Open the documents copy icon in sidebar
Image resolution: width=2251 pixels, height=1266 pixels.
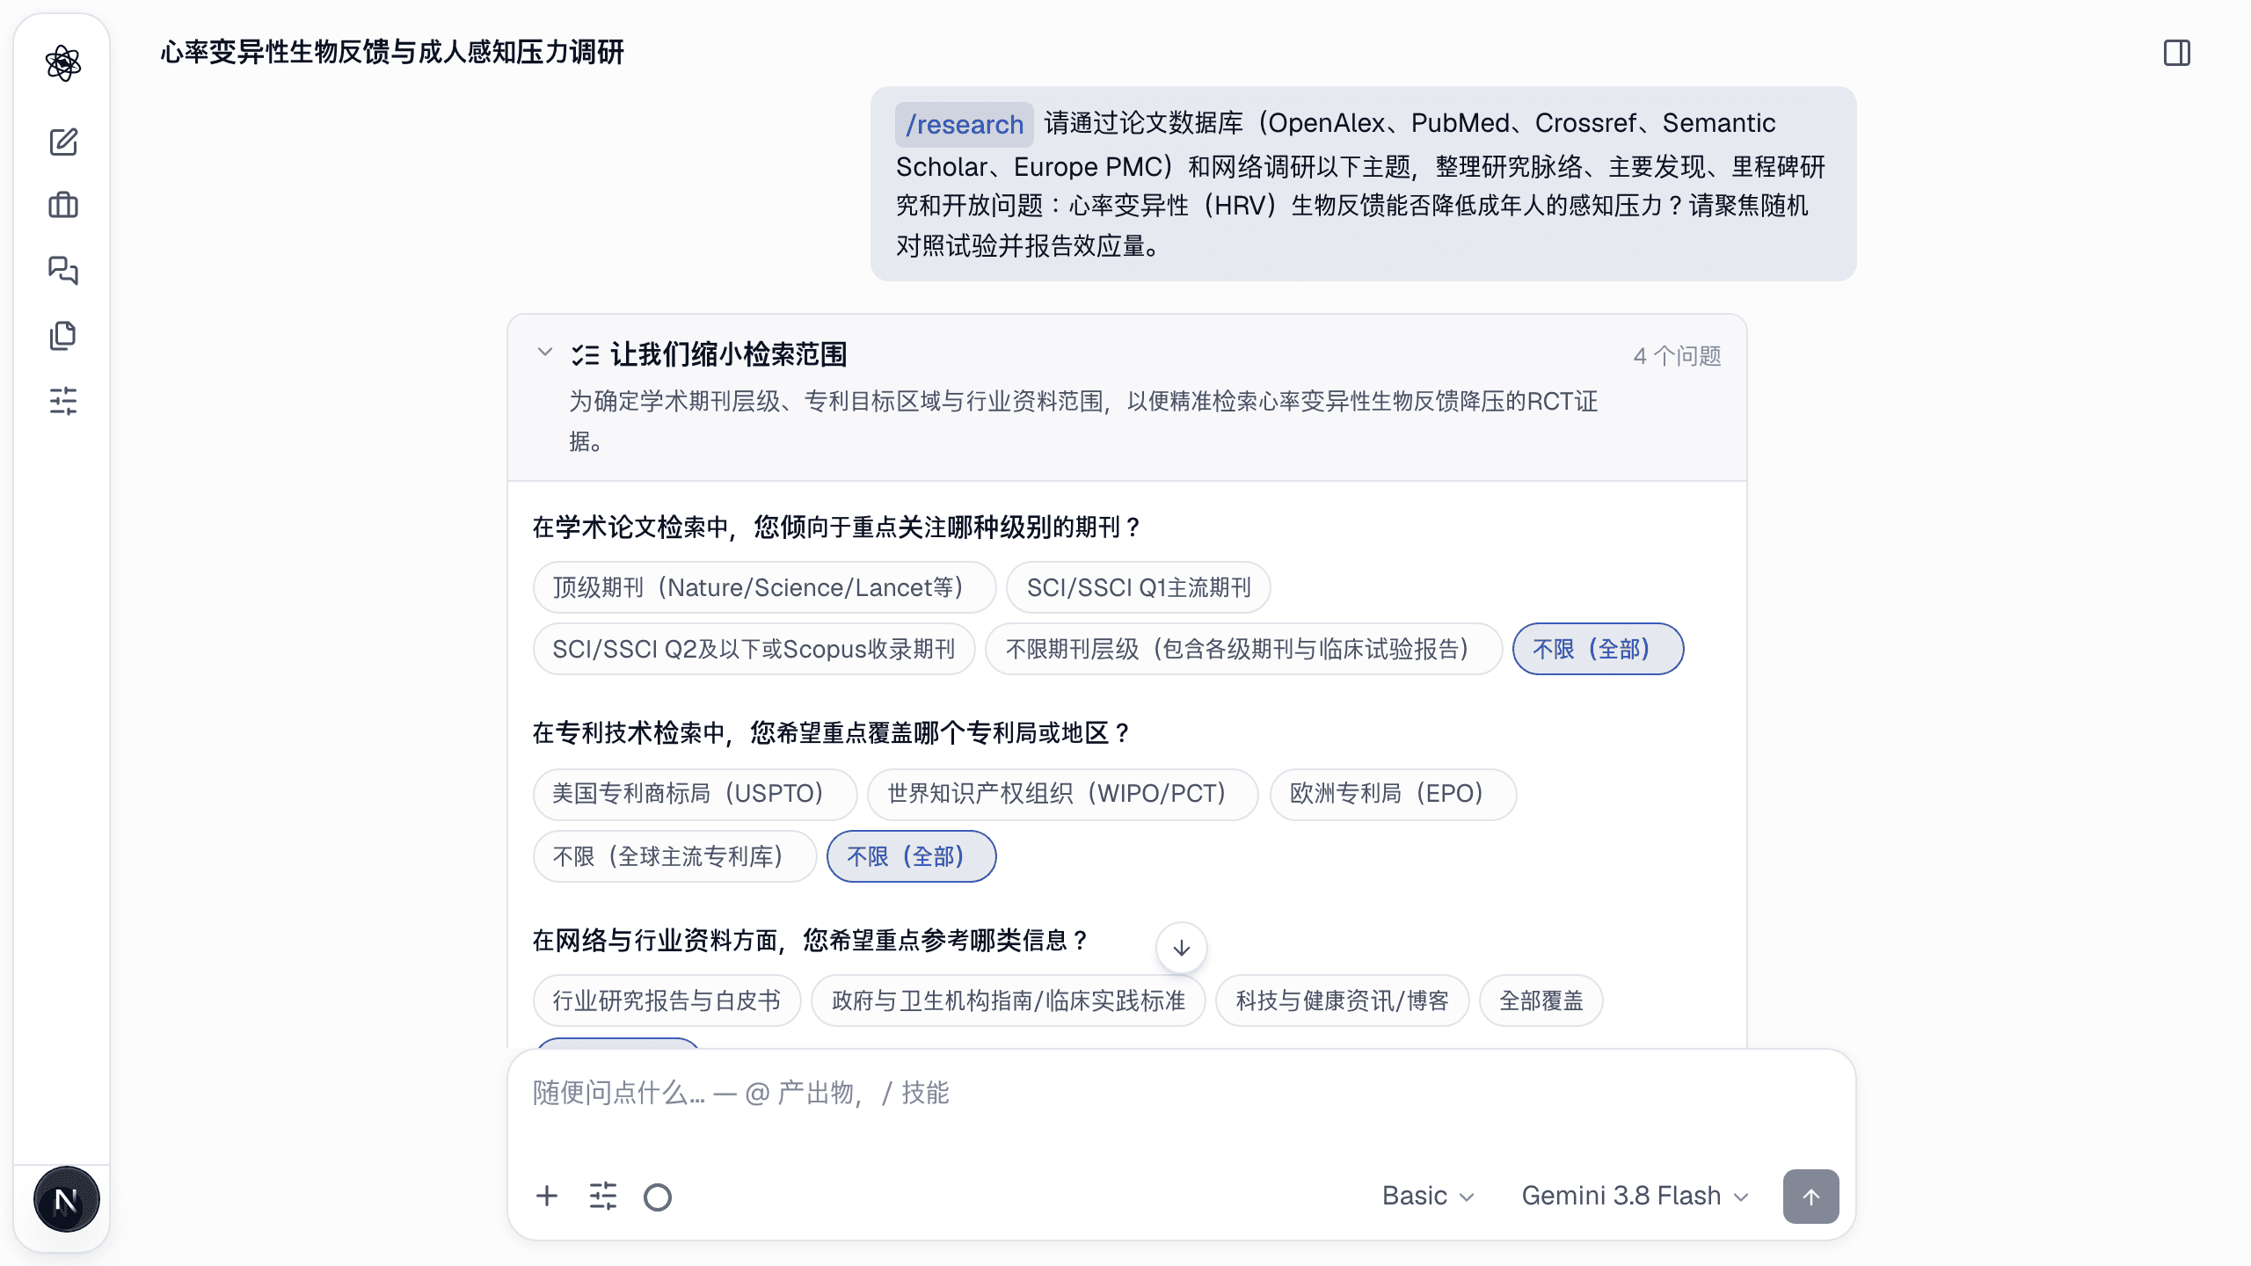pos(63,335)
